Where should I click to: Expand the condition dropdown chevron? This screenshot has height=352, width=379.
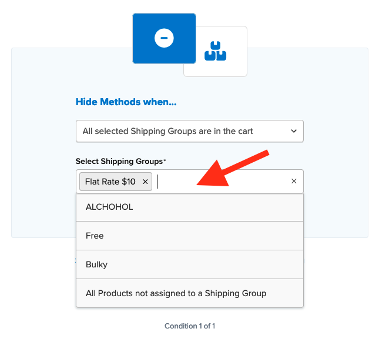pos(294,131)
